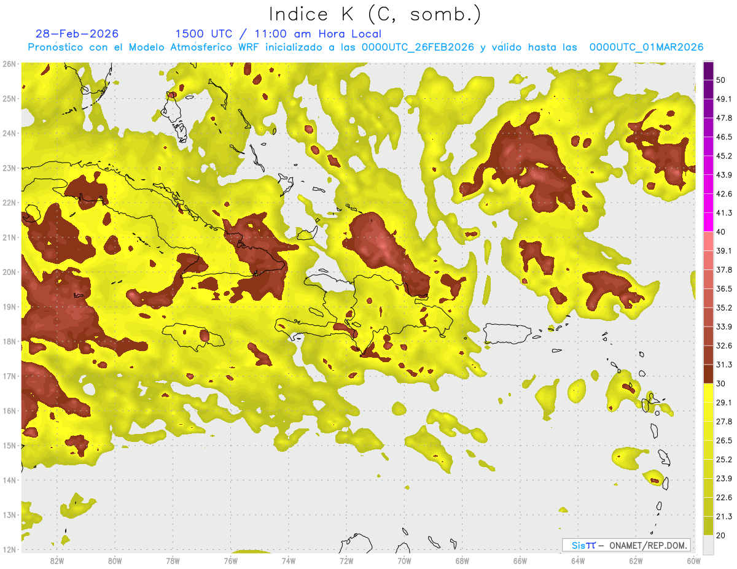Screen dimensions: 737x569
Task: Click the gray swatch below 20 on colorbar
Action: tap(708, 544)
